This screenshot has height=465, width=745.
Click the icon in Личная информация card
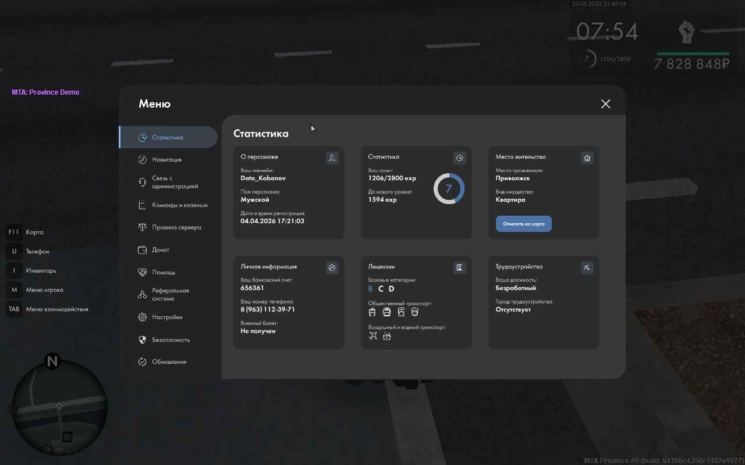tap(332, 267)
